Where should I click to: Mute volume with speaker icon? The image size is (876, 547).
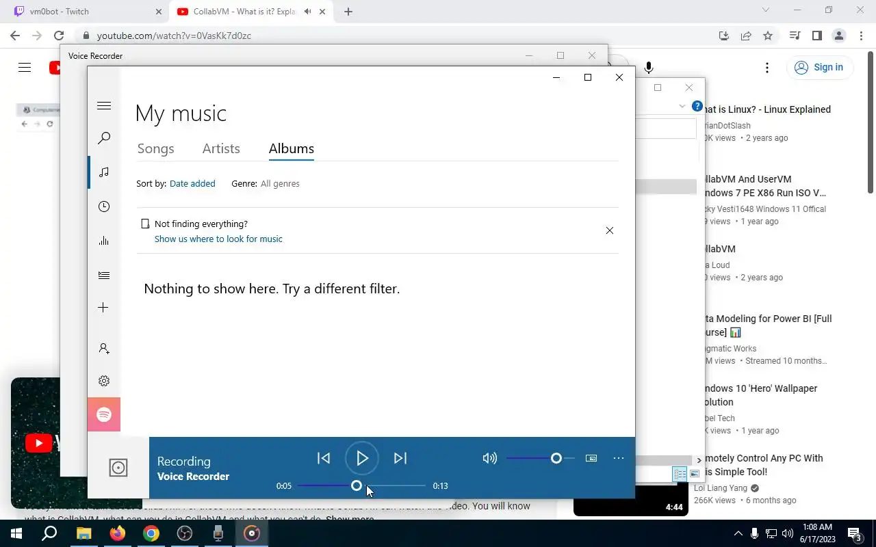pyautogui.click(x=489, y=458)
